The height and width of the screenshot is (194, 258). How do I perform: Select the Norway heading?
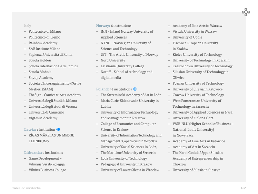pyautogui.click(x=103, y=26)
